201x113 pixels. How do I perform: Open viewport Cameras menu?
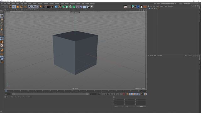13,10
